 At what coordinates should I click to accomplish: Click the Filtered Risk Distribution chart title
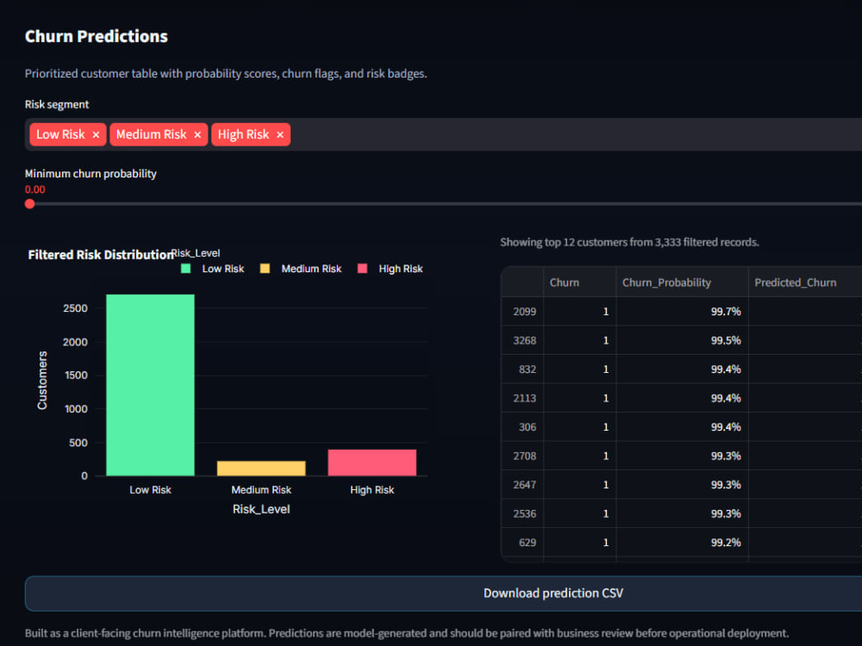pyautogui.click(x=101, y=255)
